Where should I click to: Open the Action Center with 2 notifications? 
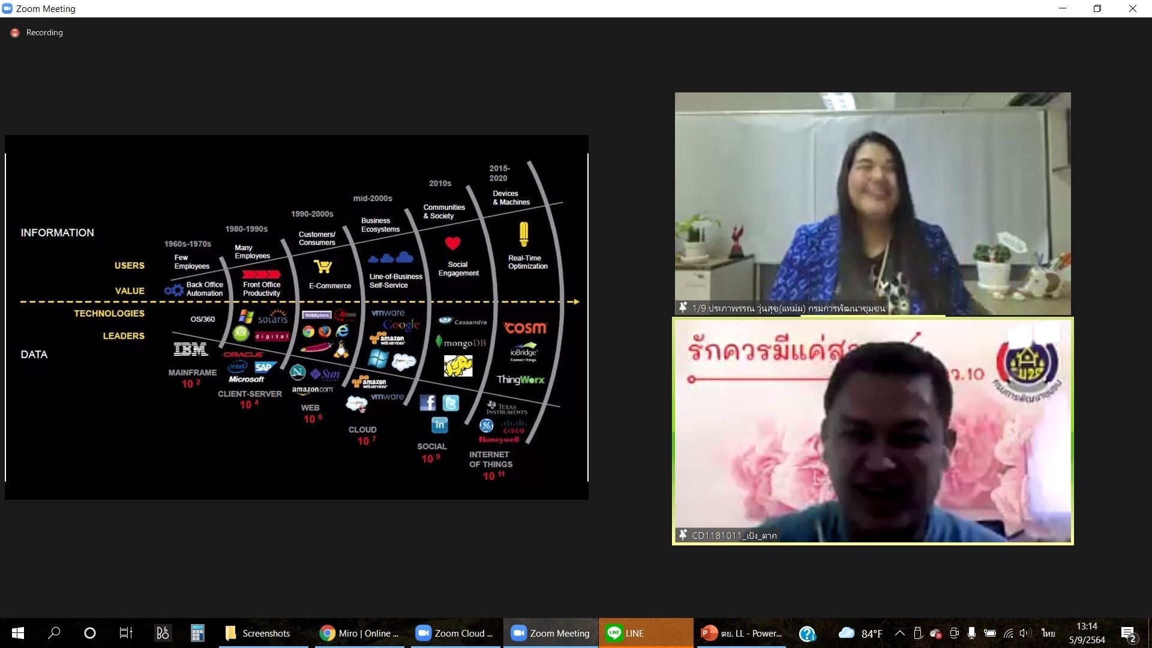click(1129, 633)
